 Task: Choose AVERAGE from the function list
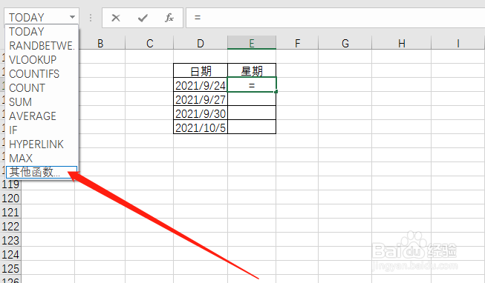(x=42, y=116)
